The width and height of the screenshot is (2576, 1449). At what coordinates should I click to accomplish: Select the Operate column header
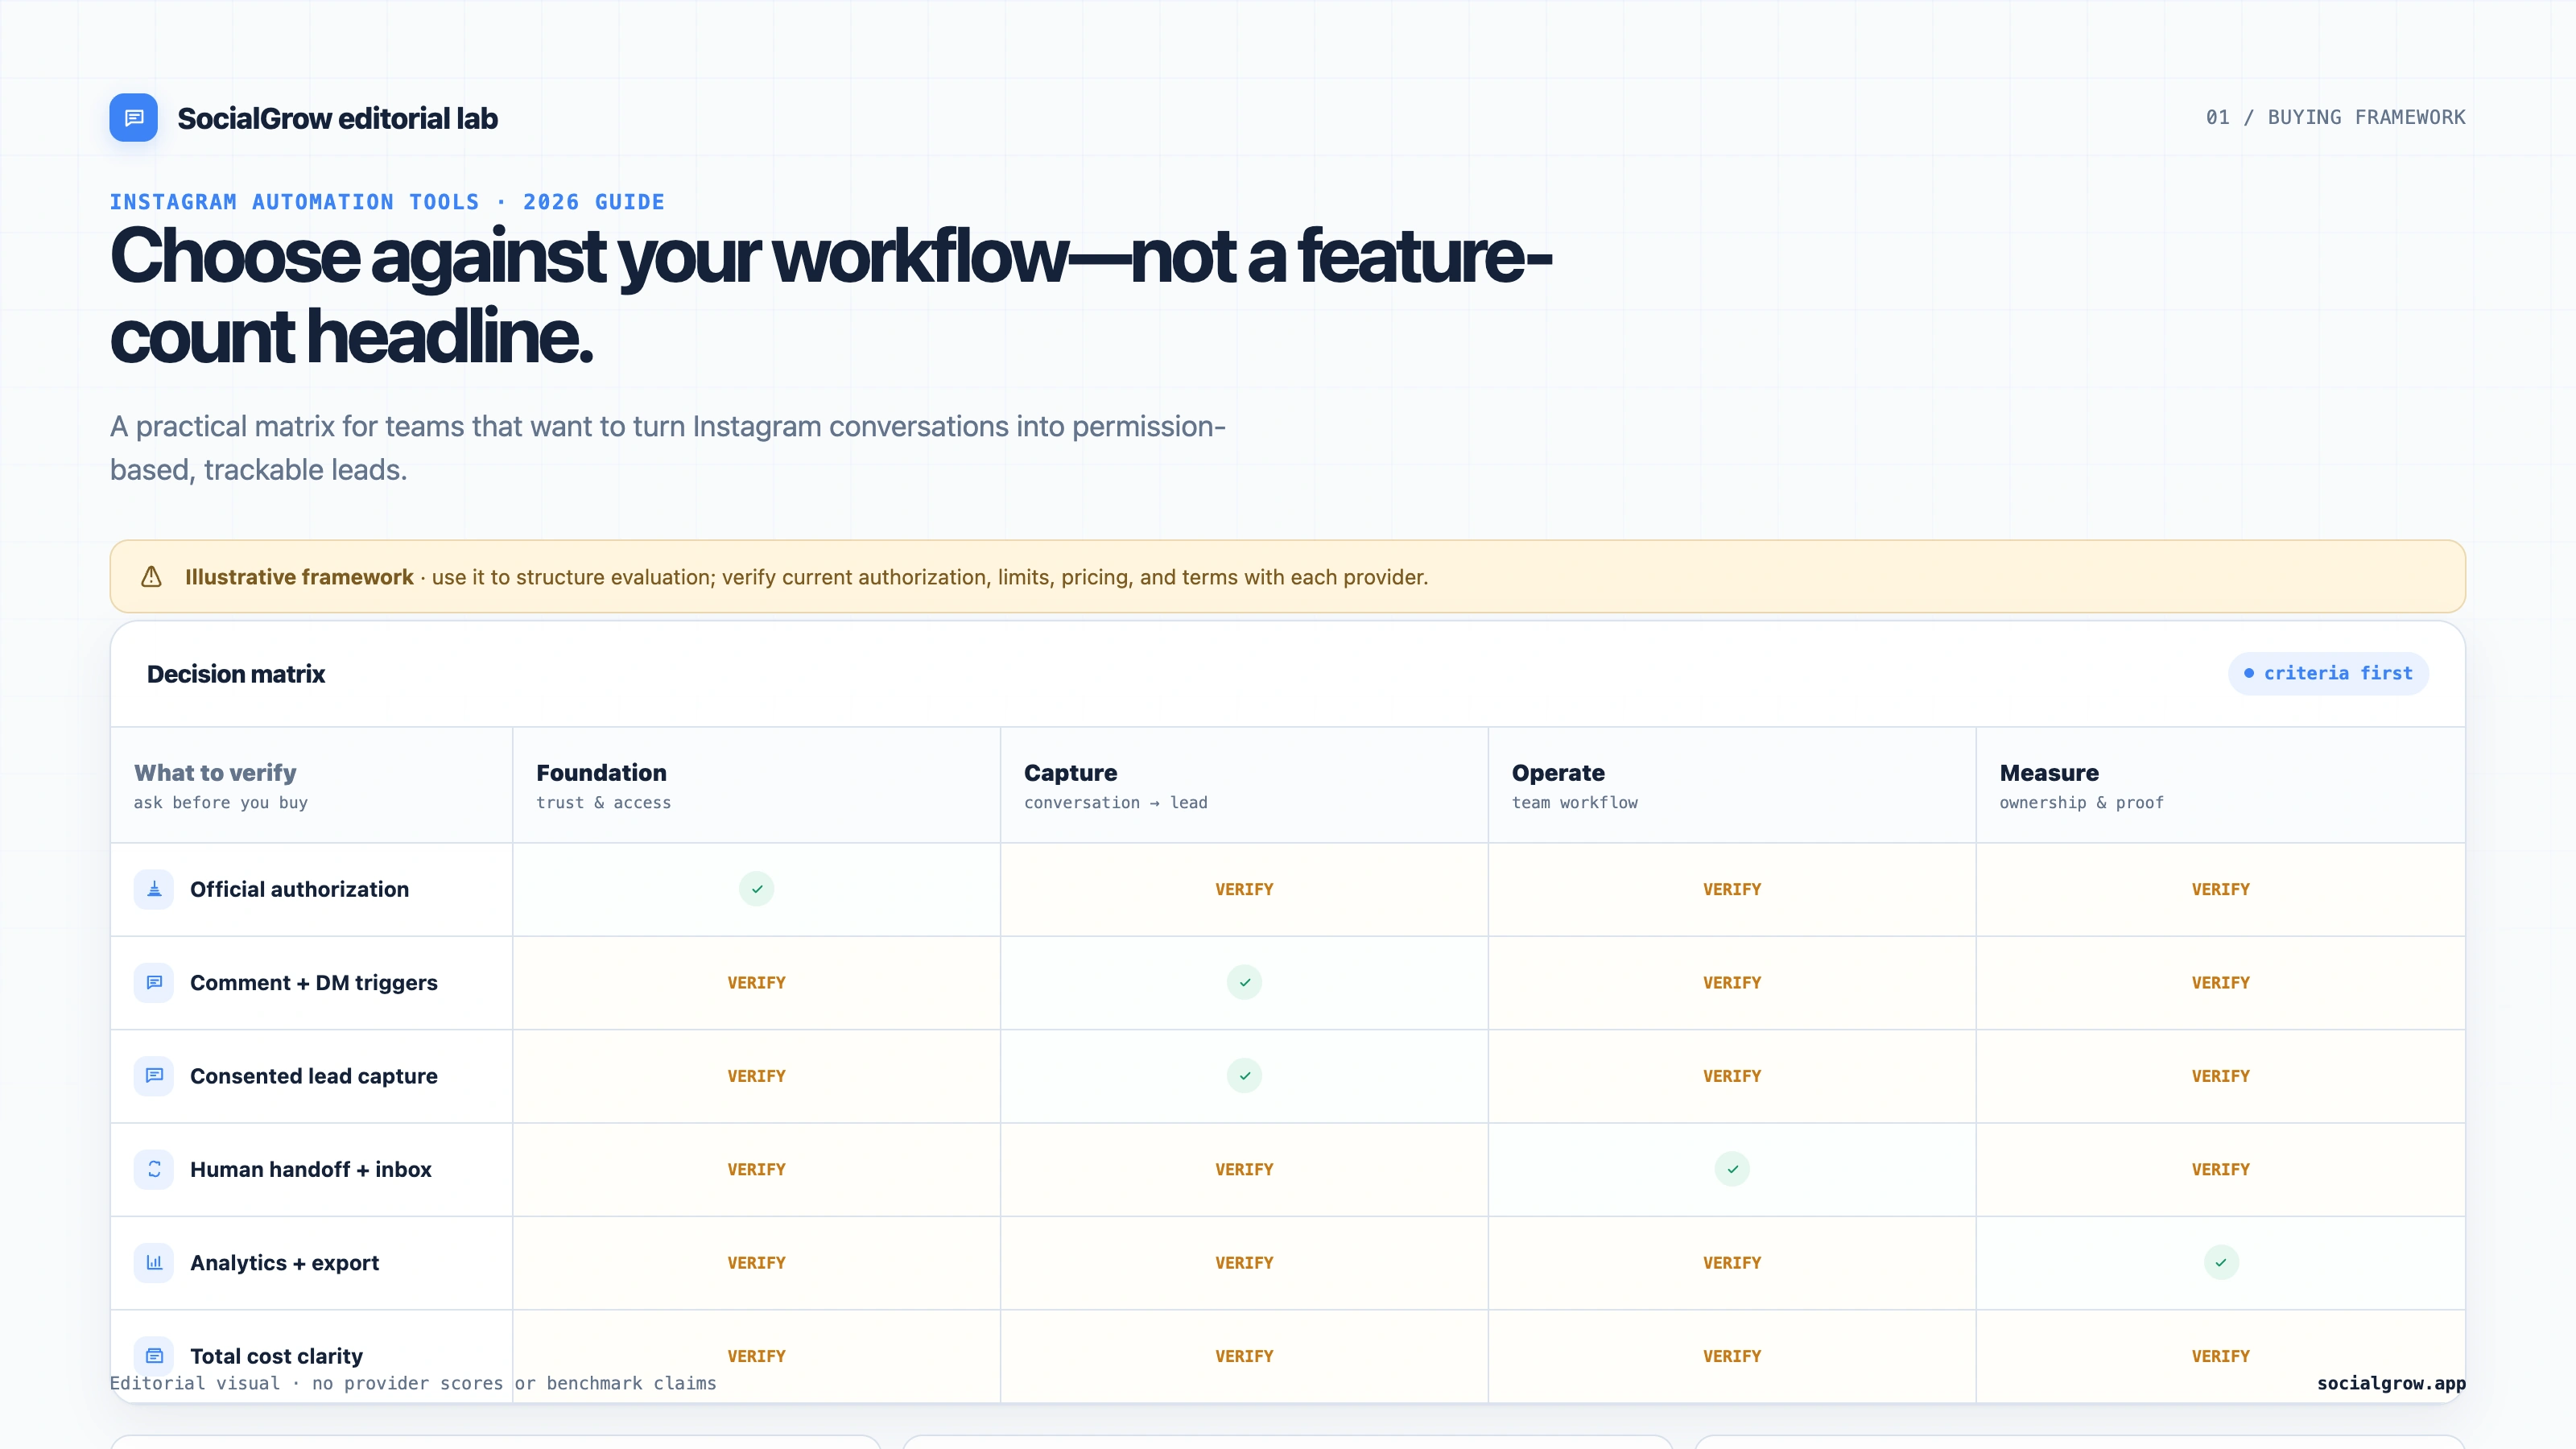click(1732, 785)
